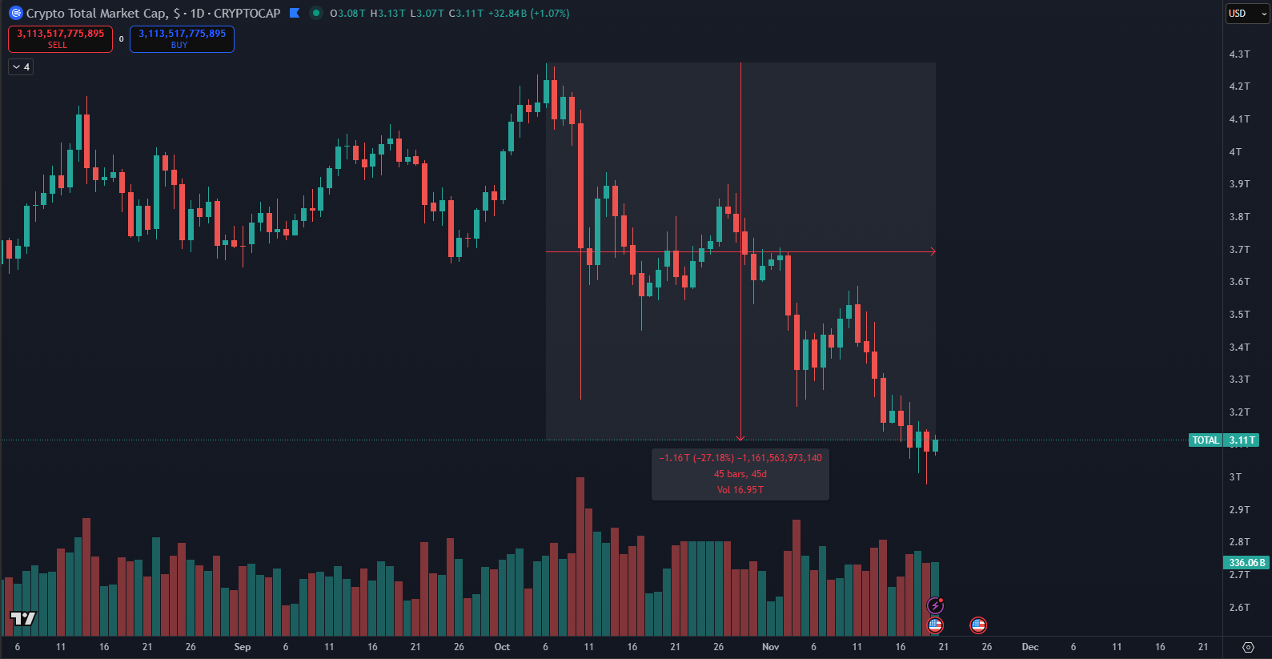Click the 4T price axis label
The image size is (1272, 659).
pos(1236,152)
